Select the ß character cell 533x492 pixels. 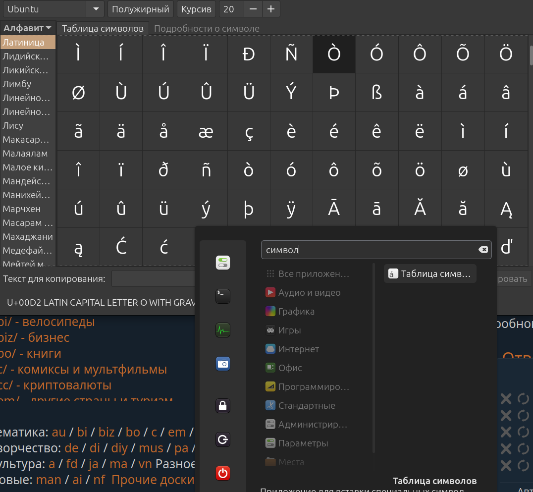376,93
